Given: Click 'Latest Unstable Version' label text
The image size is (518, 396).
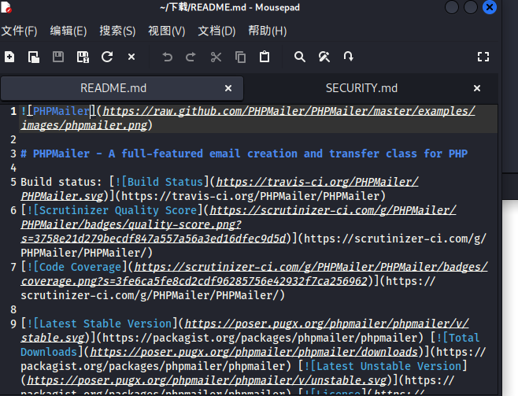Looking at the screenshot, I should [389, 366].
